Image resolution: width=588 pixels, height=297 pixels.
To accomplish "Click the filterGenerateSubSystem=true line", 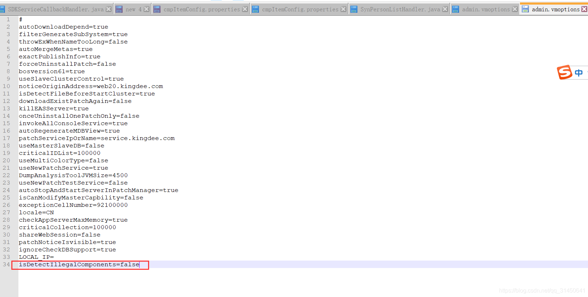I will click(73, 34).
